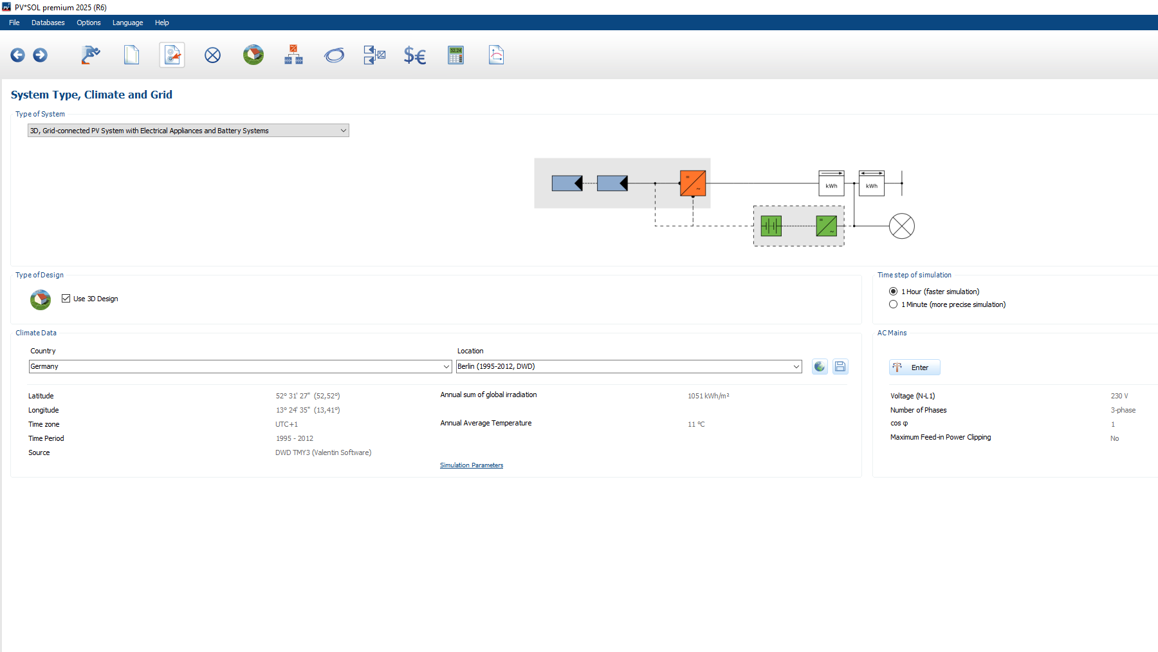Save climate data with floppy disk icon
The height and width of the screenshot is (652, 1158).
tap(840, 366)
